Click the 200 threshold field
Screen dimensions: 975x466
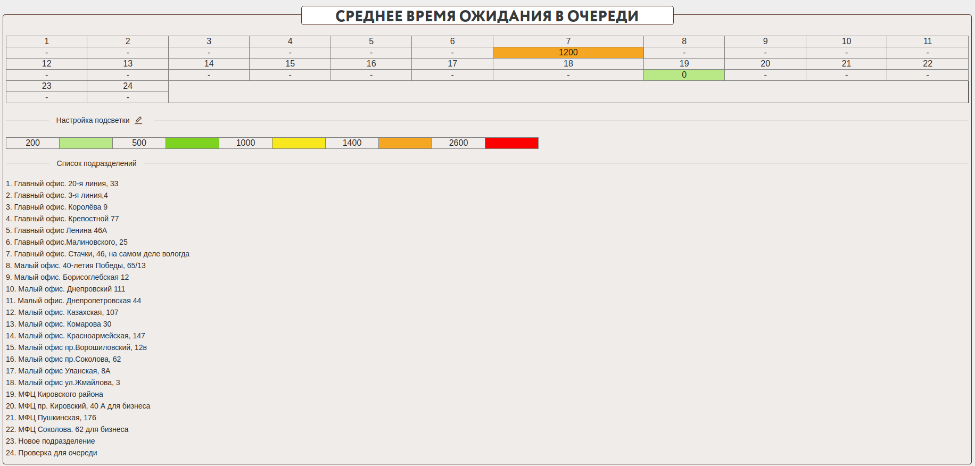pyautogui.click(x=32, y=143)
